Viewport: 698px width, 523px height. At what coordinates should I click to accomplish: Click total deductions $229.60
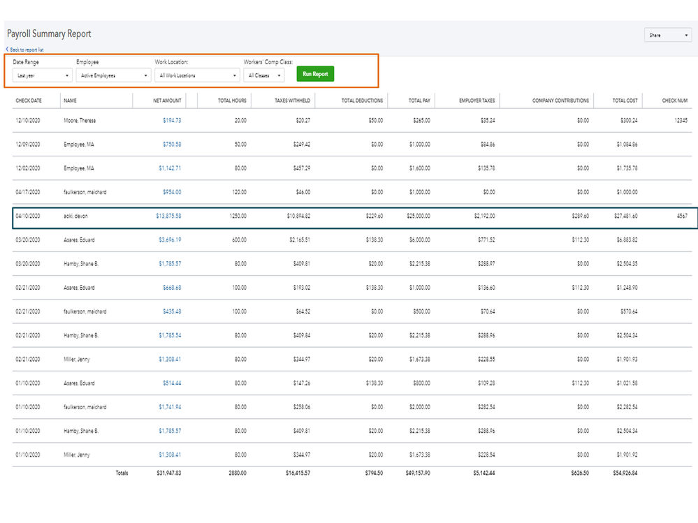point(375,216)
